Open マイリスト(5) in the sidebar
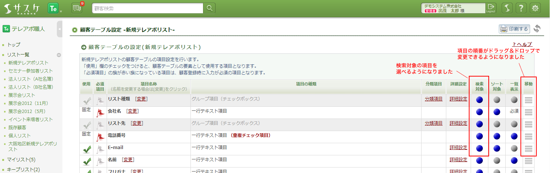Image resolution: width=550 pixels, height=173 pixels. [x=21, y=159]
